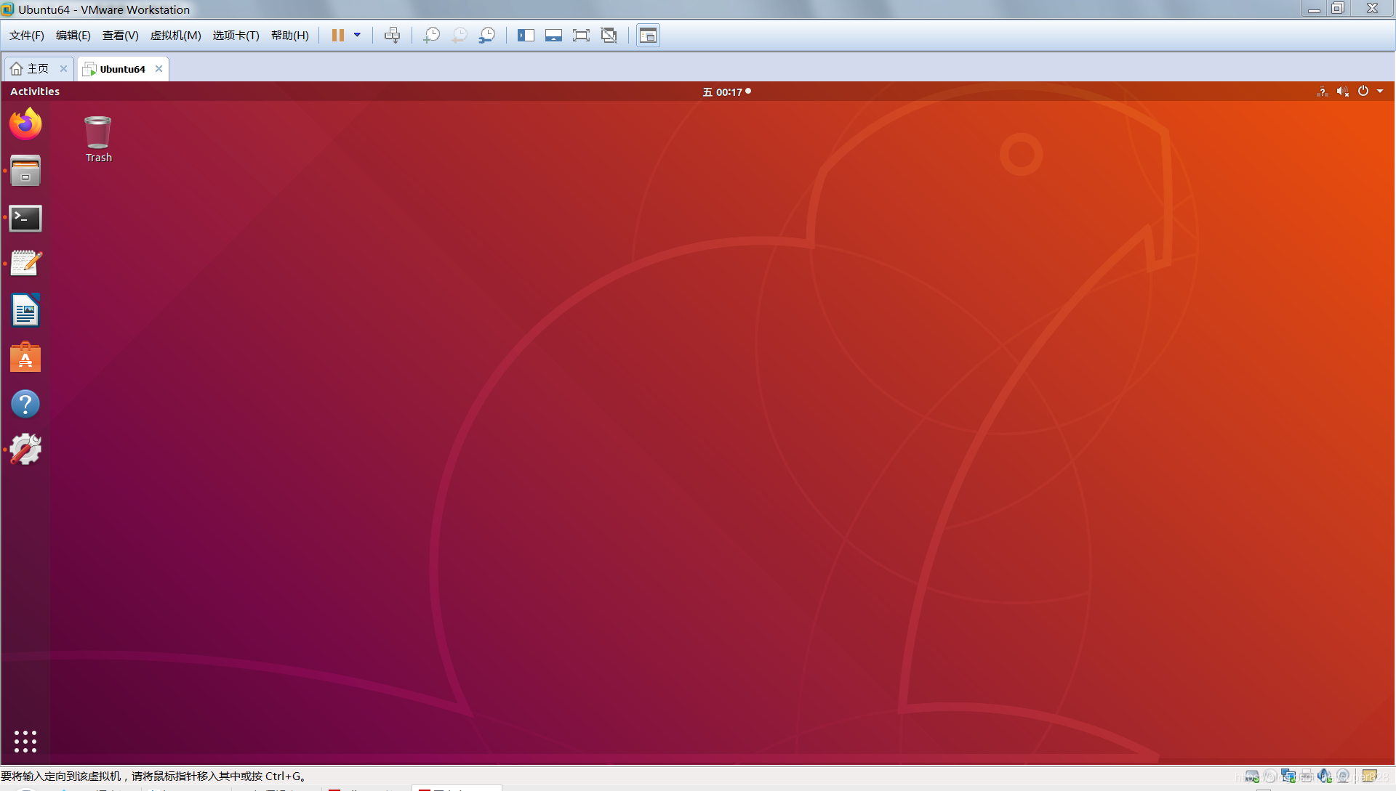The height and width of the screenshot is (791, 1396).
Task: Click the Activities button
Action: click(35, 92)
